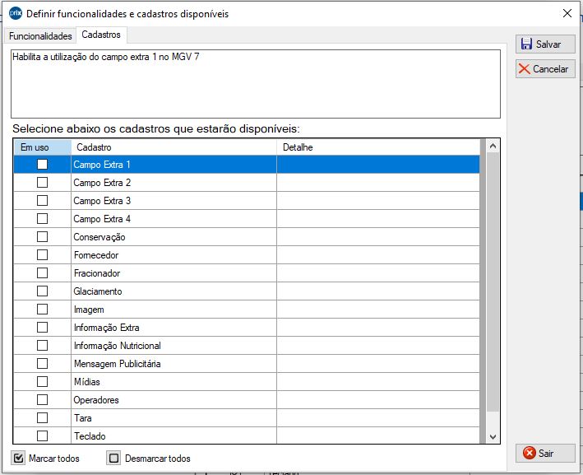
Task: Click the red X Cancelar icon
Action: (525, 69)
